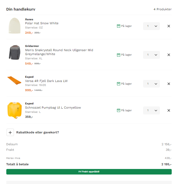178x184 pixels.
Task: Open quantity dropdown for Polar Hat
Action: (x=151, y=26)
